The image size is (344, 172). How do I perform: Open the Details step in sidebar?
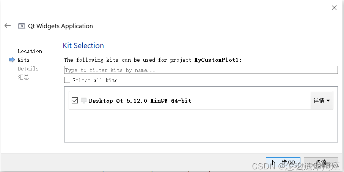[28, 69]
